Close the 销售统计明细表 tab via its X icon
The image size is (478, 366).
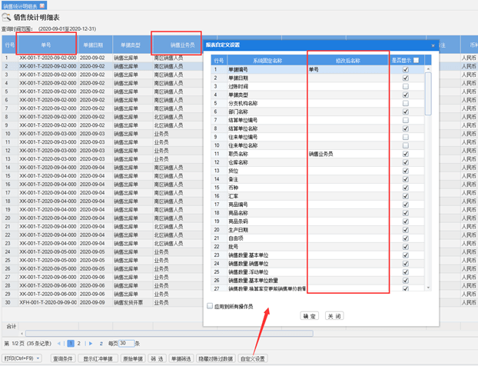42,5
